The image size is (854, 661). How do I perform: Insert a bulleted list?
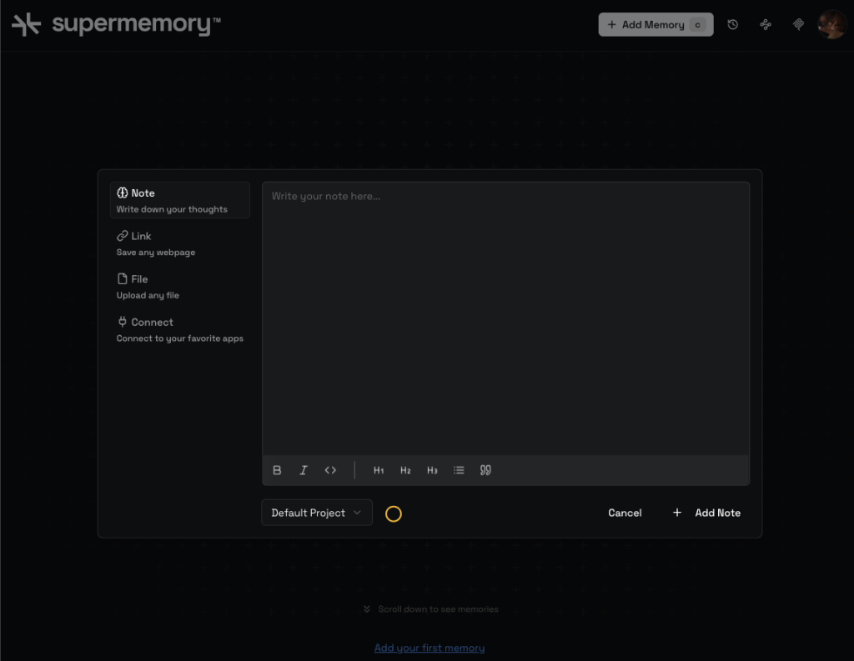[459, 470]
